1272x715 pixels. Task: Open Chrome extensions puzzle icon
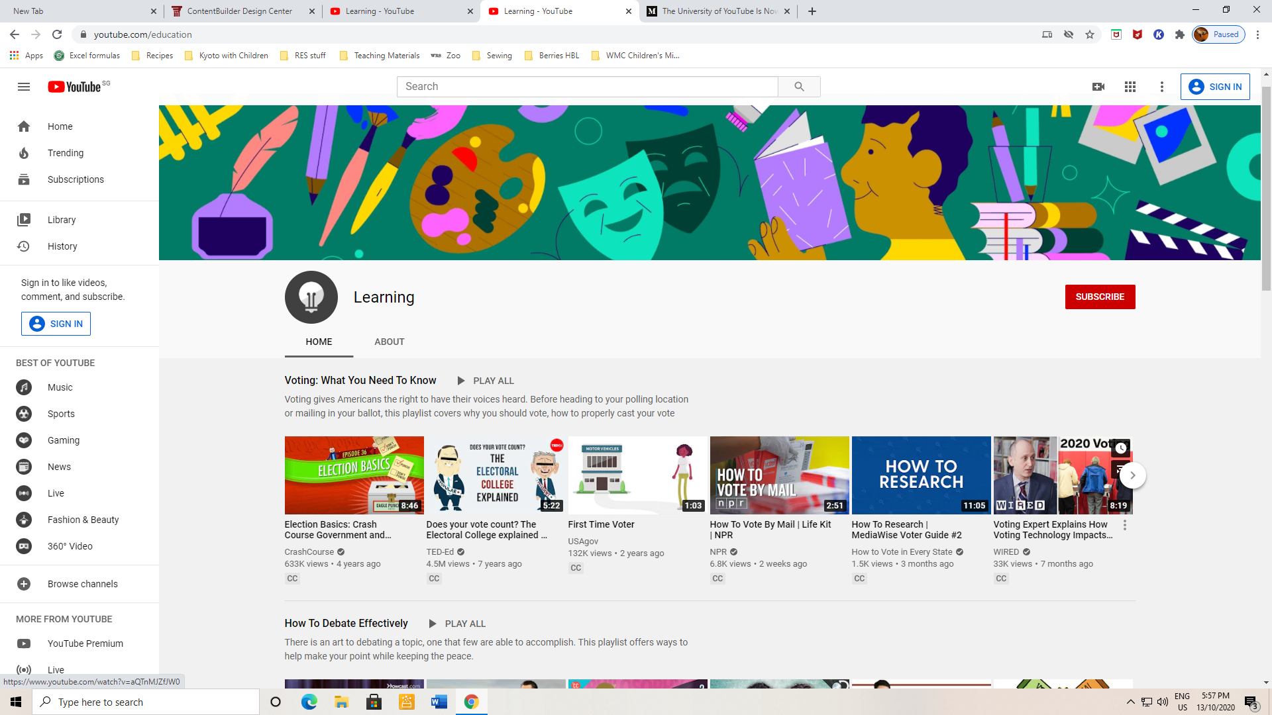point(1180,34)
